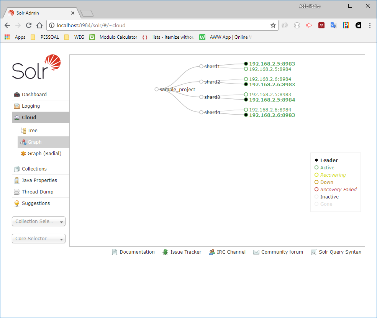Close the Solr Admin tab
The image size is (377, 318).
[x=73, y=13]
